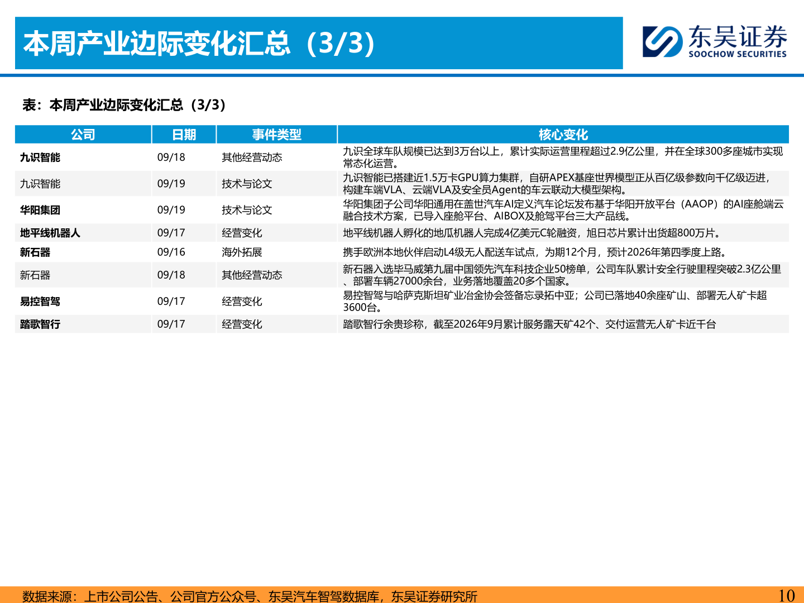Click the 踏歌智行 company cell
804x603 pixels.
coord(40,324)
